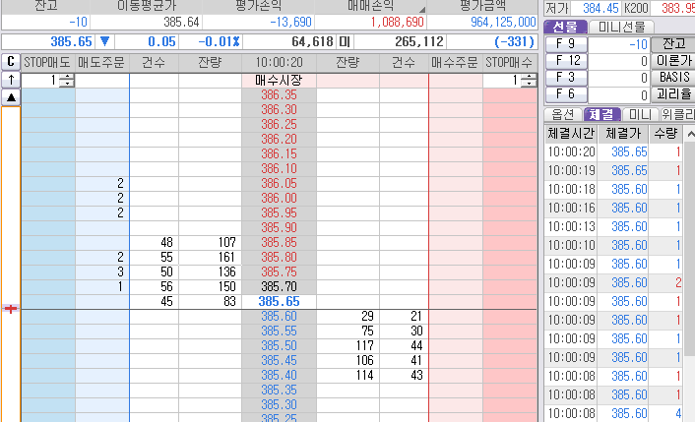Click the F 12 contract button
Viewport: 695px width, 422px height.
[x=566, y=61]
